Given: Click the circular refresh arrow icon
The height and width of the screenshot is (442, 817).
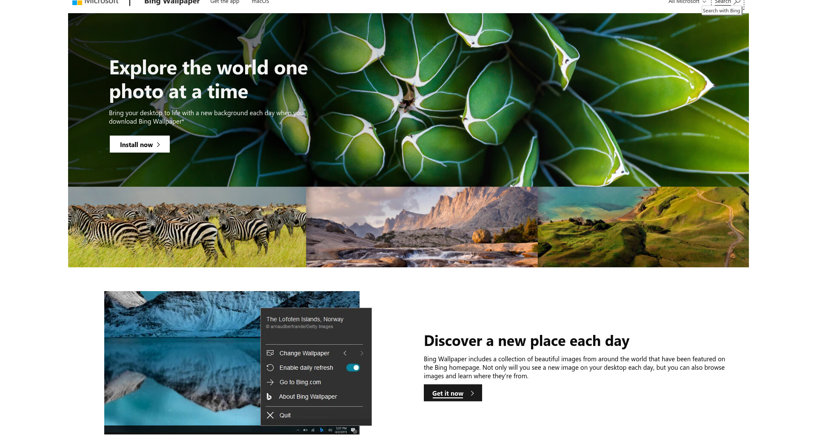Looking at the screenshot, I should [270, 368].
